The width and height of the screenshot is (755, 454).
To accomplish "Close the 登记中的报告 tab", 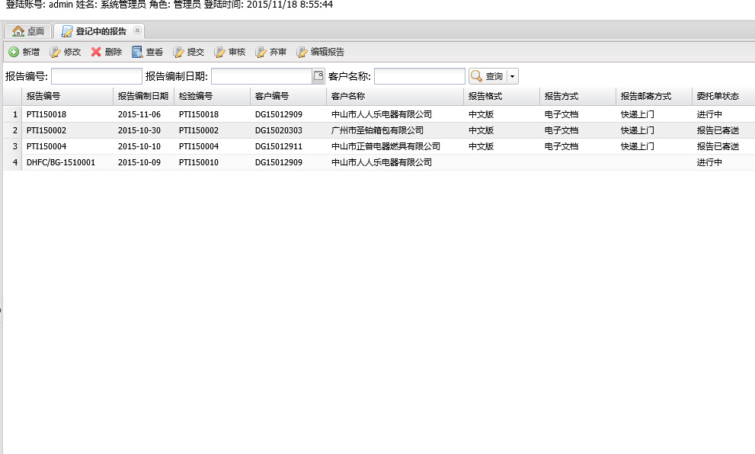I will click(x=137, y=30).
